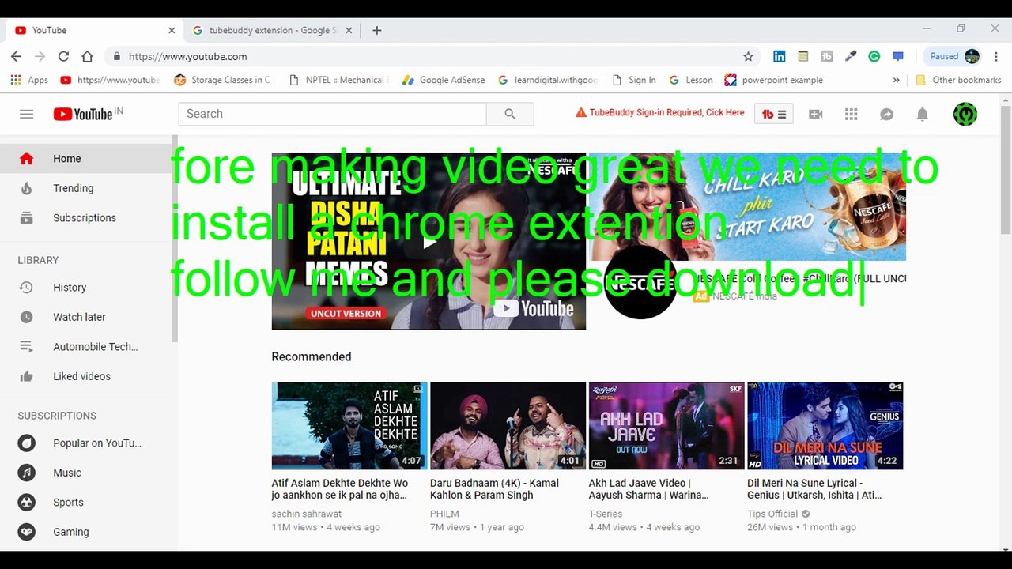Open Watch later list

click(85, 317)
